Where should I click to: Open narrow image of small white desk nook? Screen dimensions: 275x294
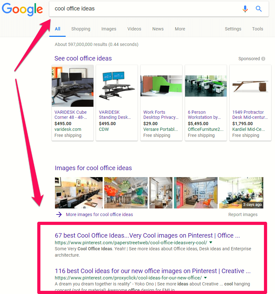161,193
